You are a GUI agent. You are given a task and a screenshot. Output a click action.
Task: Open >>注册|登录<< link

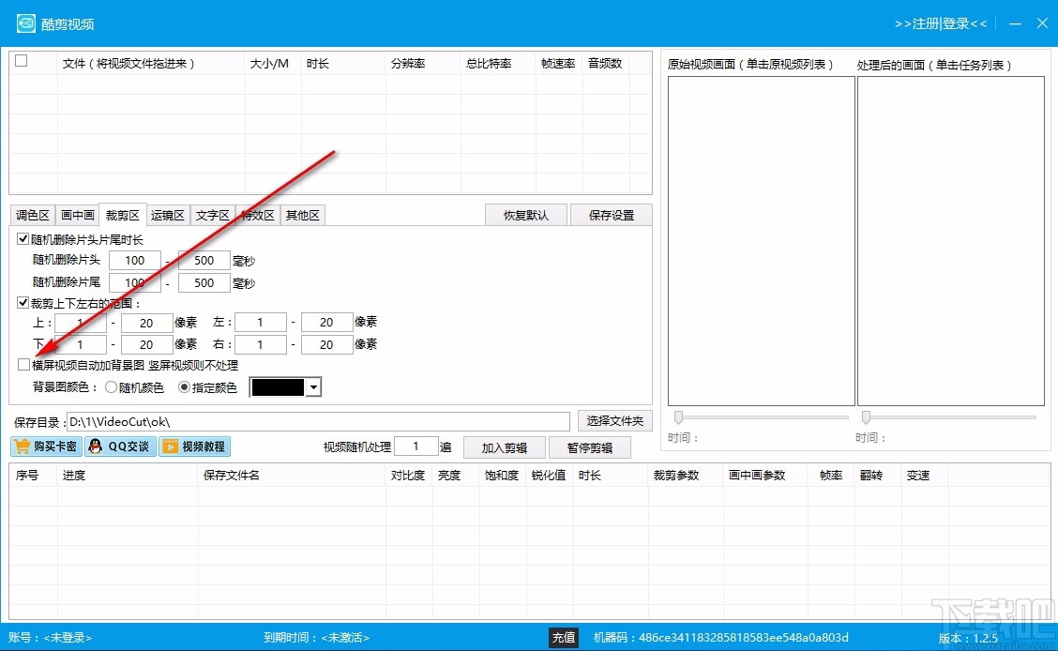tap(941, 23)
